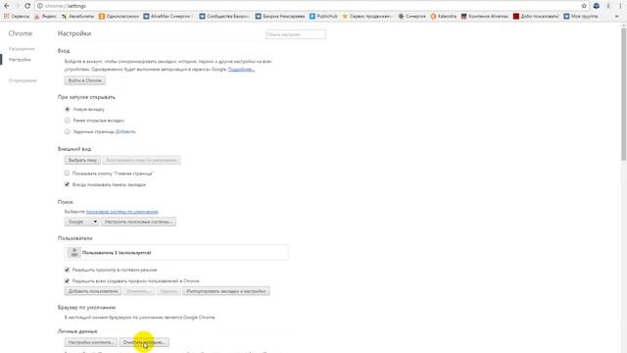This screenshot has height=353, width=627.
Task: Reload the page with the refresh icon
Action: point(27,6)
